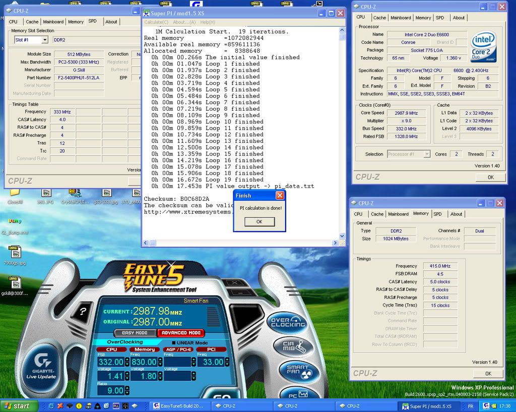
Task: Open the Smart Fan settings button
Action: 297,371
